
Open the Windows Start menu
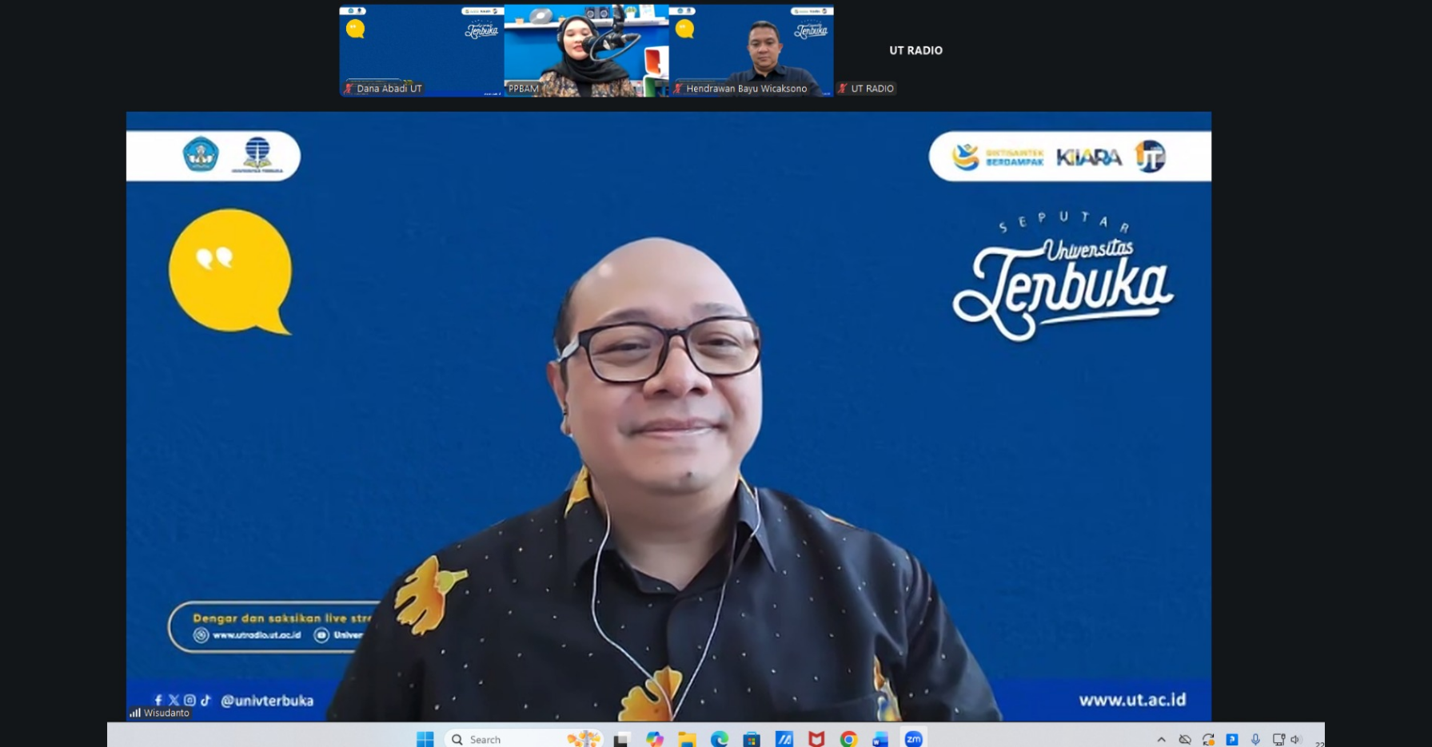tap(425, 739)
